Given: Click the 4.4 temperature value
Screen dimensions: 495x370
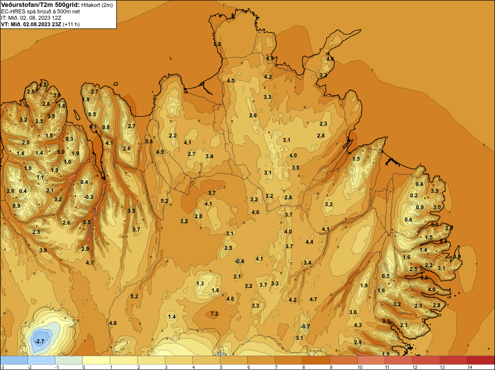Looking at the screenshot, I should 309,242.
